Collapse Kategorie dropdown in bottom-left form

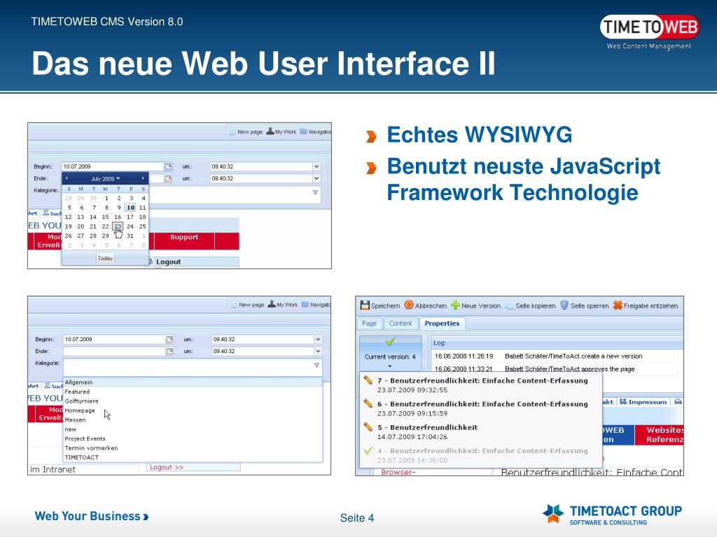[316, 365]
